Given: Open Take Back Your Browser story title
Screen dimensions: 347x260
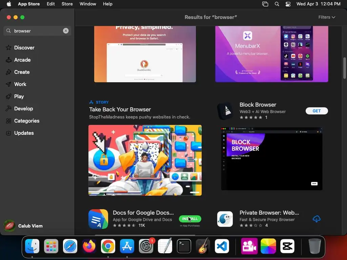Looking at the screenshot, I should (x=120, y=109).
